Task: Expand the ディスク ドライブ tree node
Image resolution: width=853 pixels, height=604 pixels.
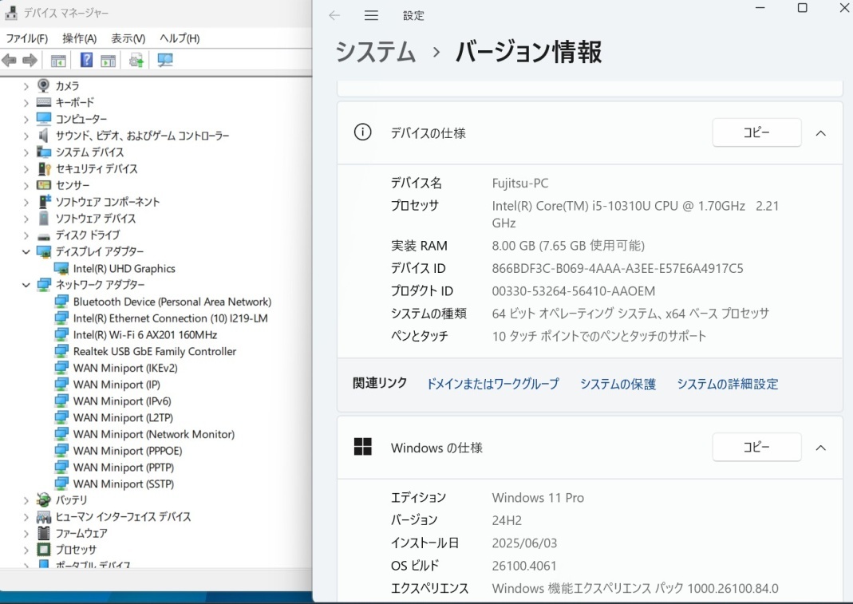Action: pyautogui.click(x=26, y=235)
